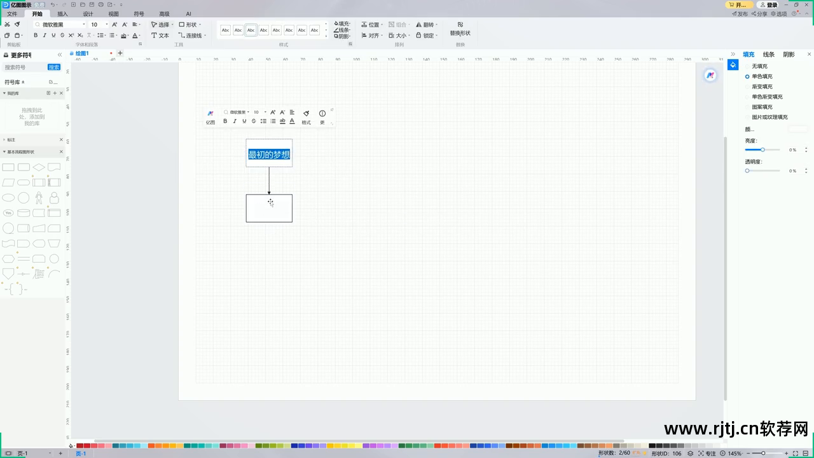
Task: Click Bold in the floating text toolbar
Action: 225,121
